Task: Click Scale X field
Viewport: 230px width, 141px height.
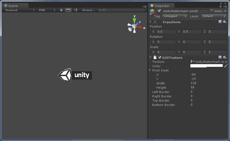Action: pyautogui.click(x=166, y=52)
